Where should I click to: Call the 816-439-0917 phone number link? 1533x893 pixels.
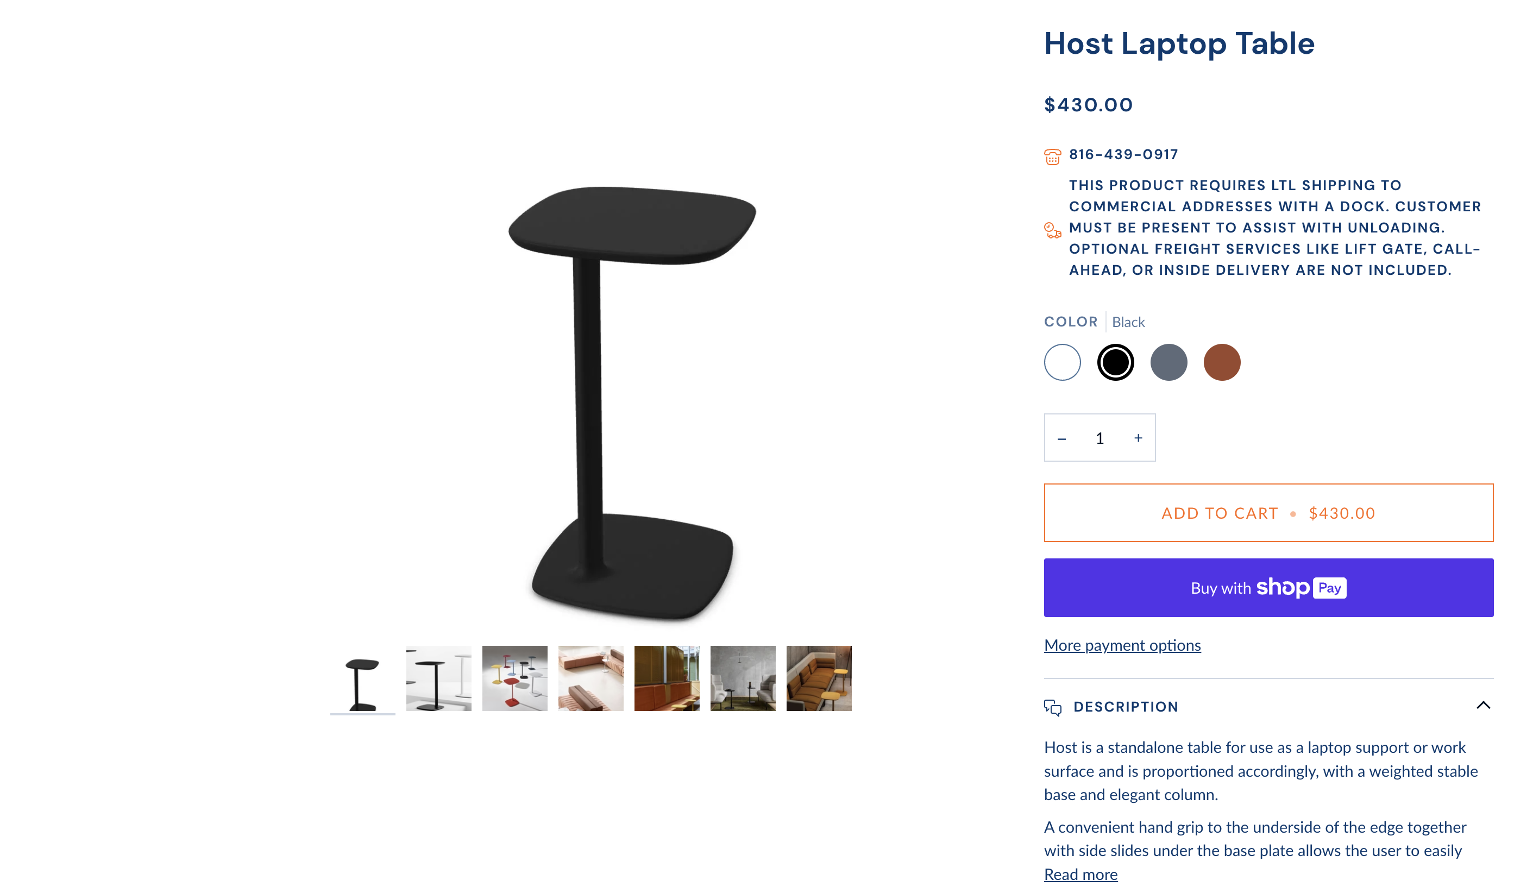click(x=1123, y=154)
